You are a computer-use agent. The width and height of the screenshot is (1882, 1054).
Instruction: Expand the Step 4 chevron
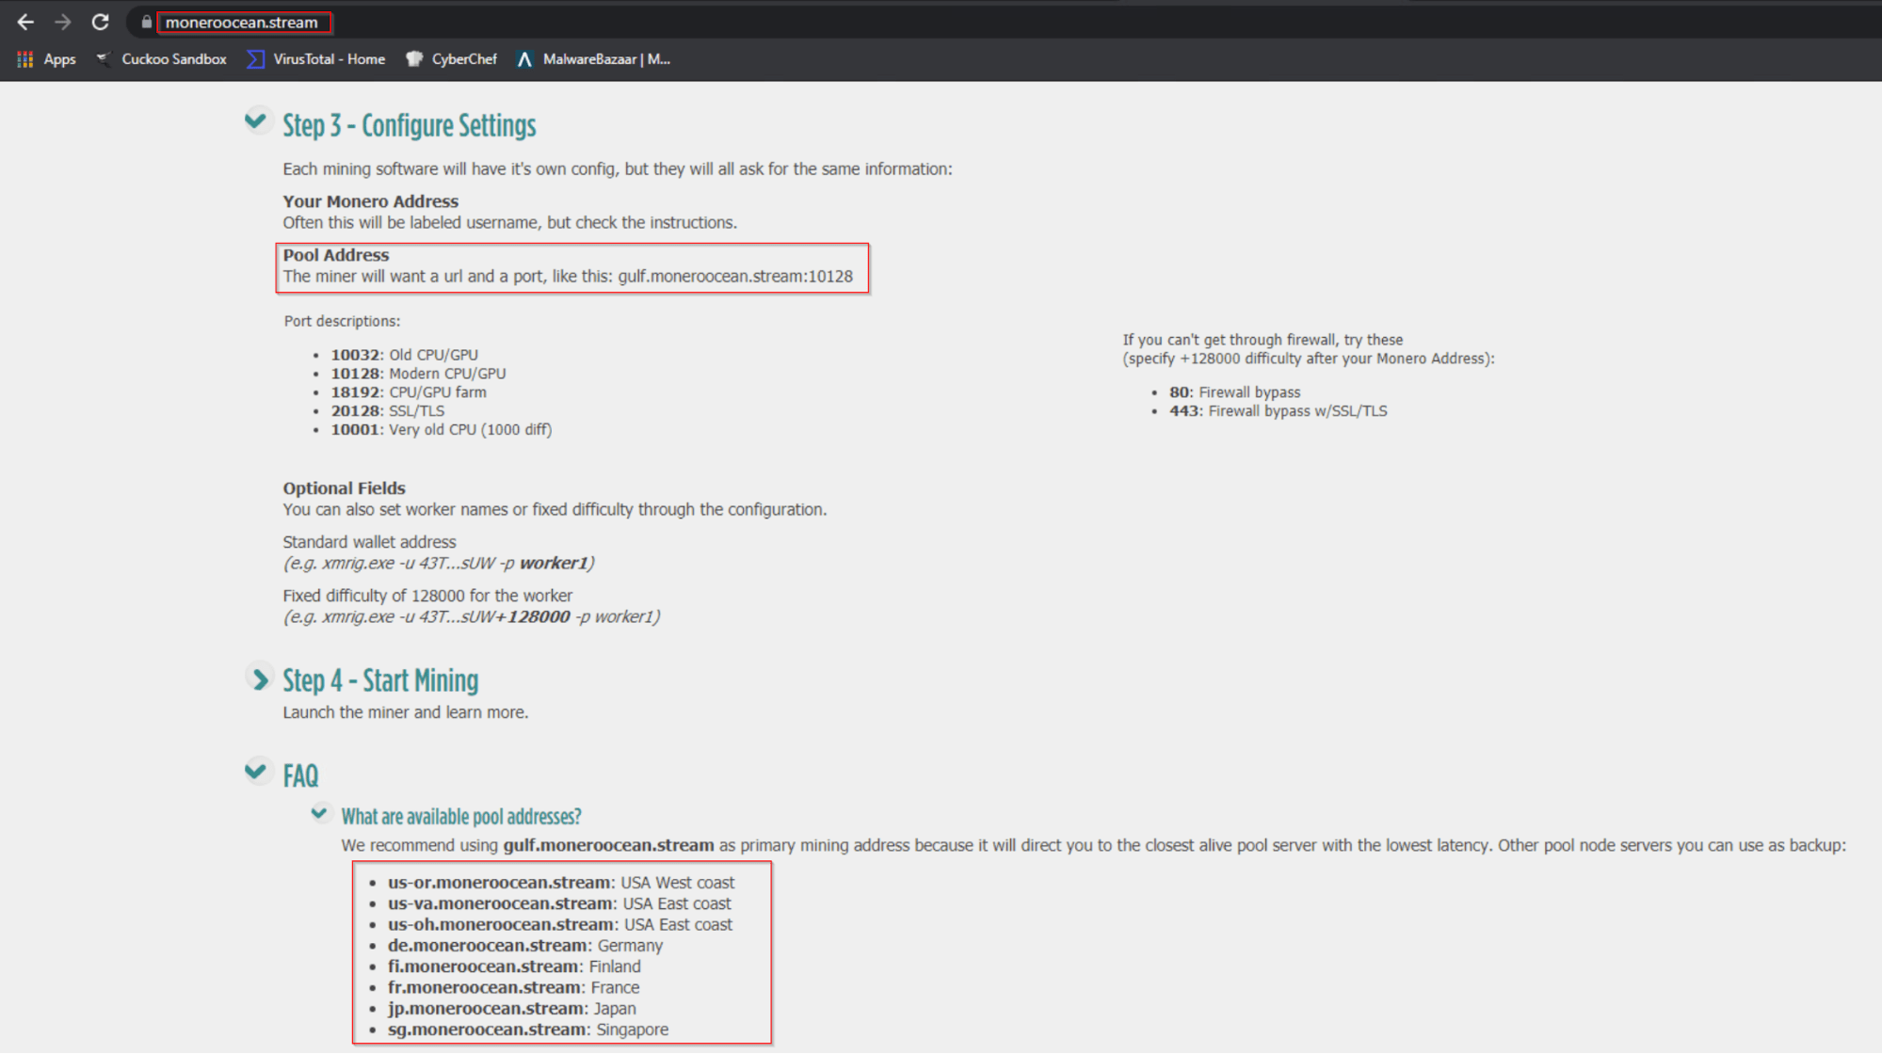point(259,679)
